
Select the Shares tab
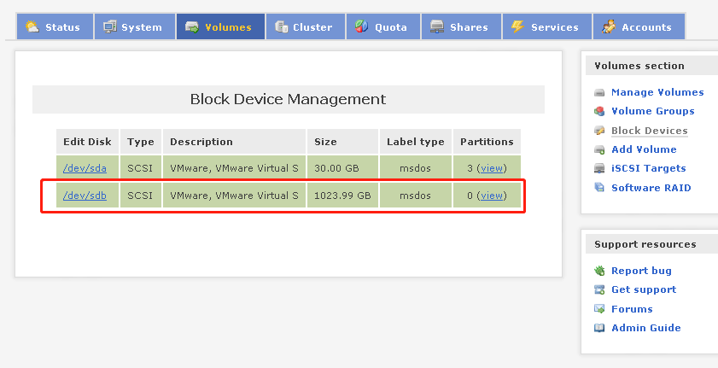[x=459, y=26]
